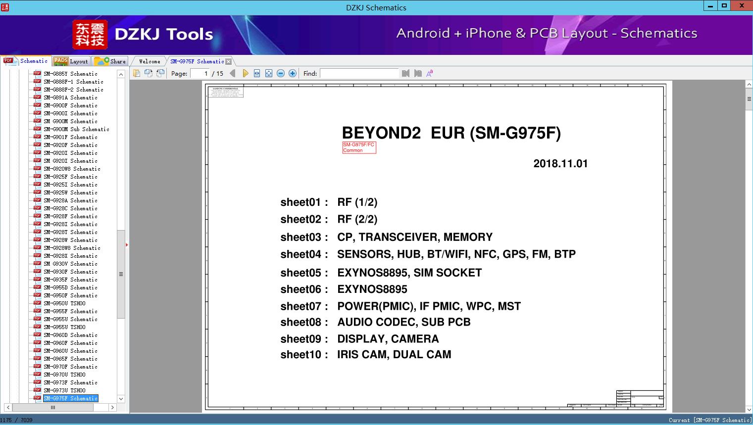Click document scrollbar up arrow
This screenshot has width=753, height=425.
pyautogui.click(x=749, y=85)
